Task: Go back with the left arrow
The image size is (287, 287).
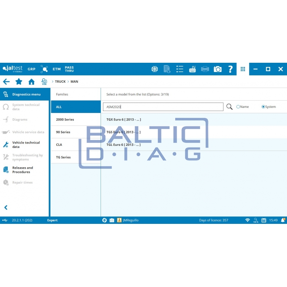Action: coord(6,82)
